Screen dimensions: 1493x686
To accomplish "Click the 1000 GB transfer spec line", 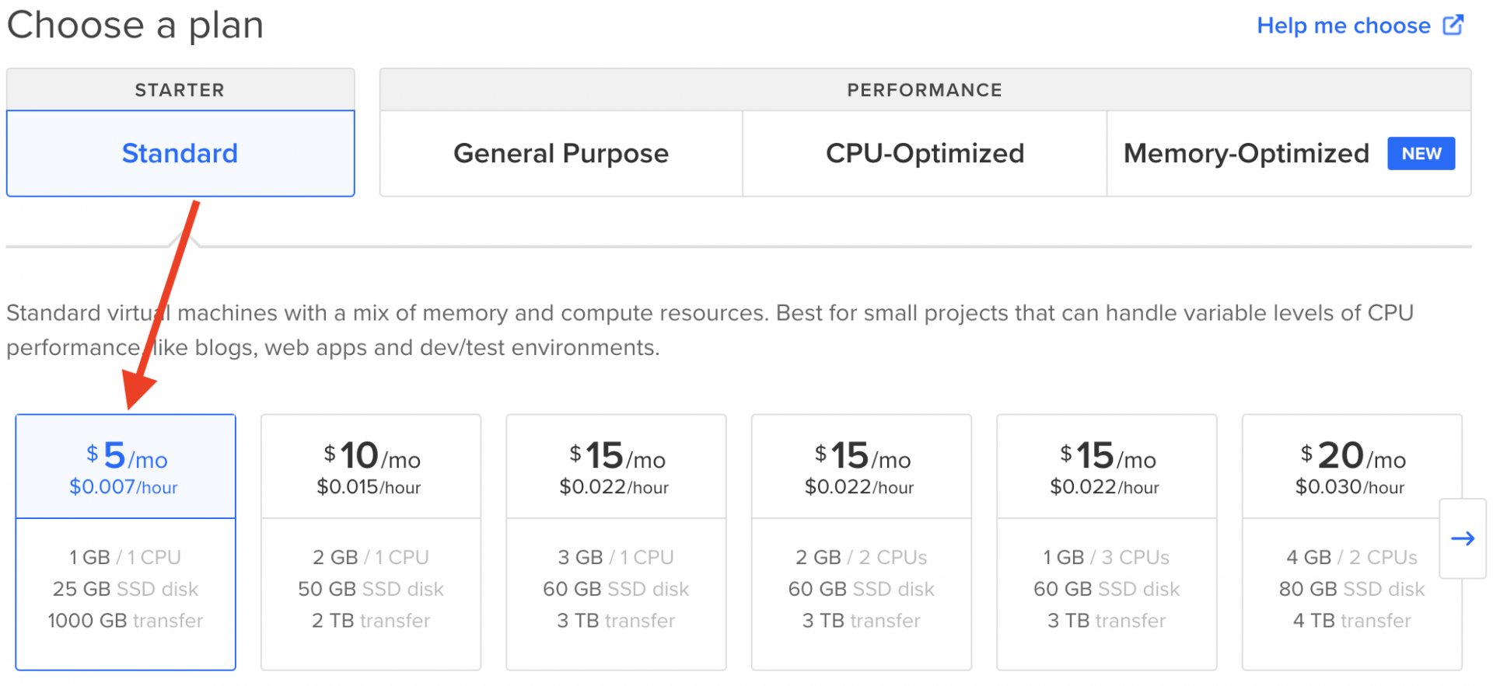I will [125, 621].
